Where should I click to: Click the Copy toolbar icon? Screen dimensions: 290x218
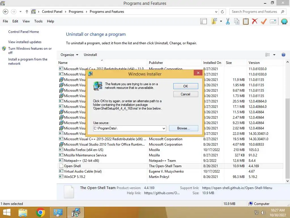tap(237, 21)
